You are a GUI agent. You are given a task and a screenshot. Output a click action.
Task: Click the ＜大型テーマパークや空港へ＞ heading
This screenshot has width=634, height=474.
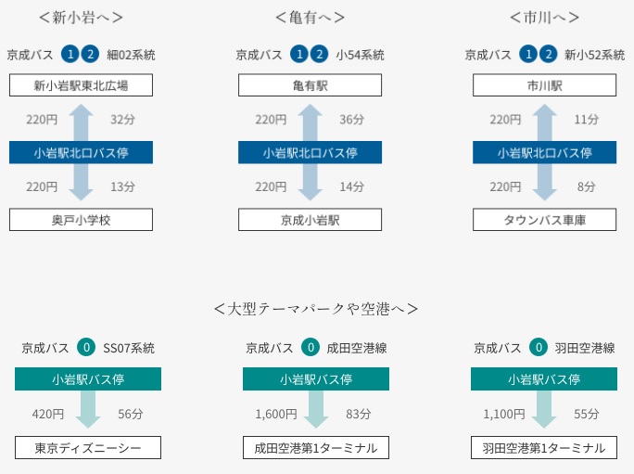(x=315, y=308)
